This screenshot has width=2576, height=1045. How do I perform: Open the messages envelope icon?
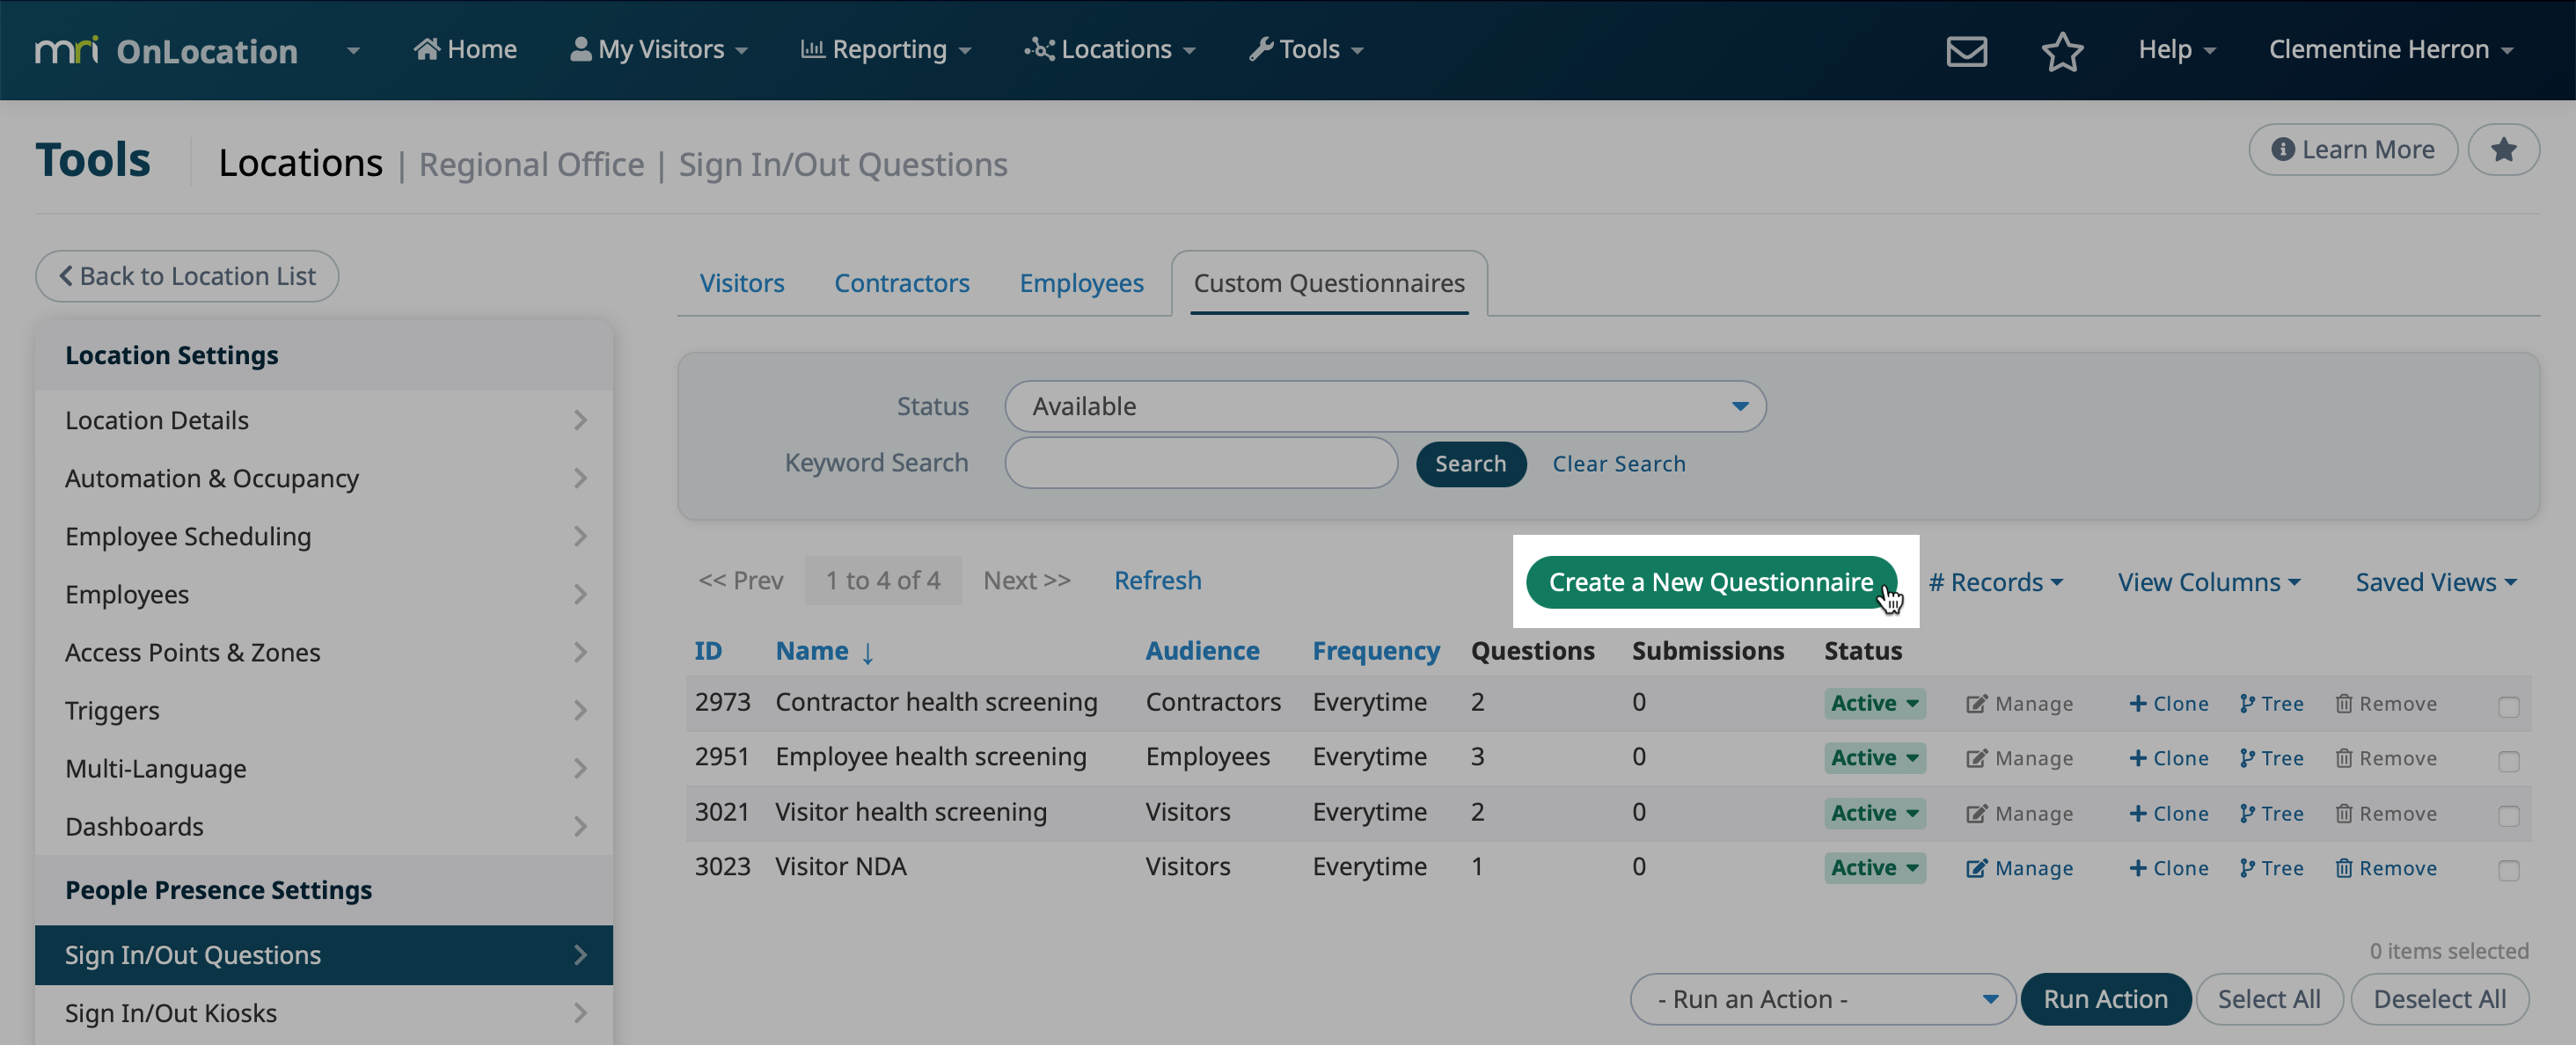pos(1966,50)
